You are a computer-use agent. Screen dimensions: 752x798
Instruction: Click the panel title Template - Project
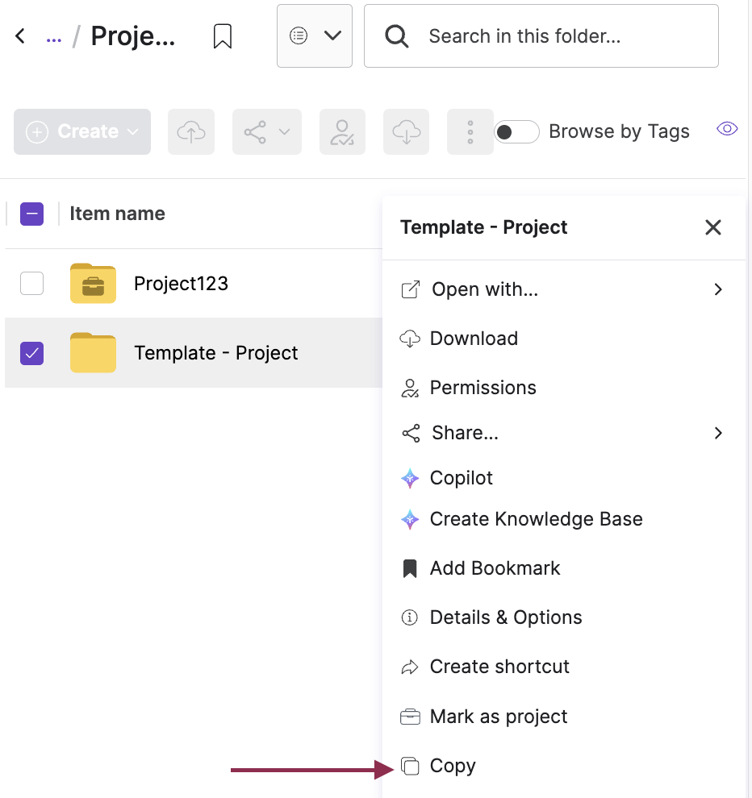[483, 227]
